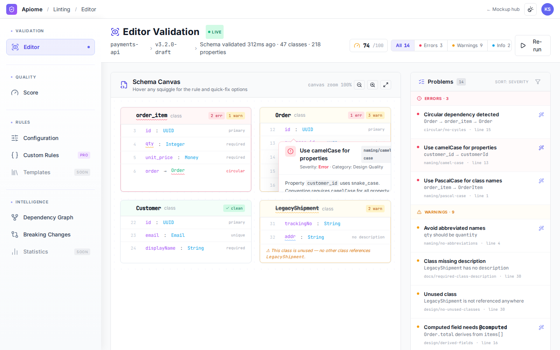560x350 pixels.
Task: Click the qty property with squiggle
Action: coord(150,144)
